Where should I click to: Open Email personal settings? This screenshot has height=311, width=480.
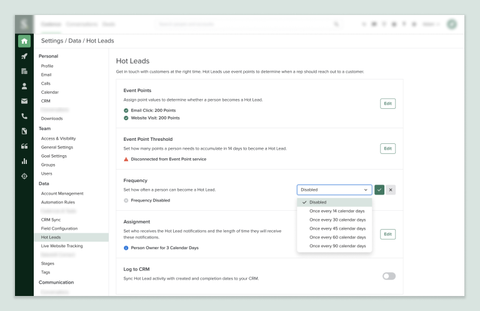46,74
